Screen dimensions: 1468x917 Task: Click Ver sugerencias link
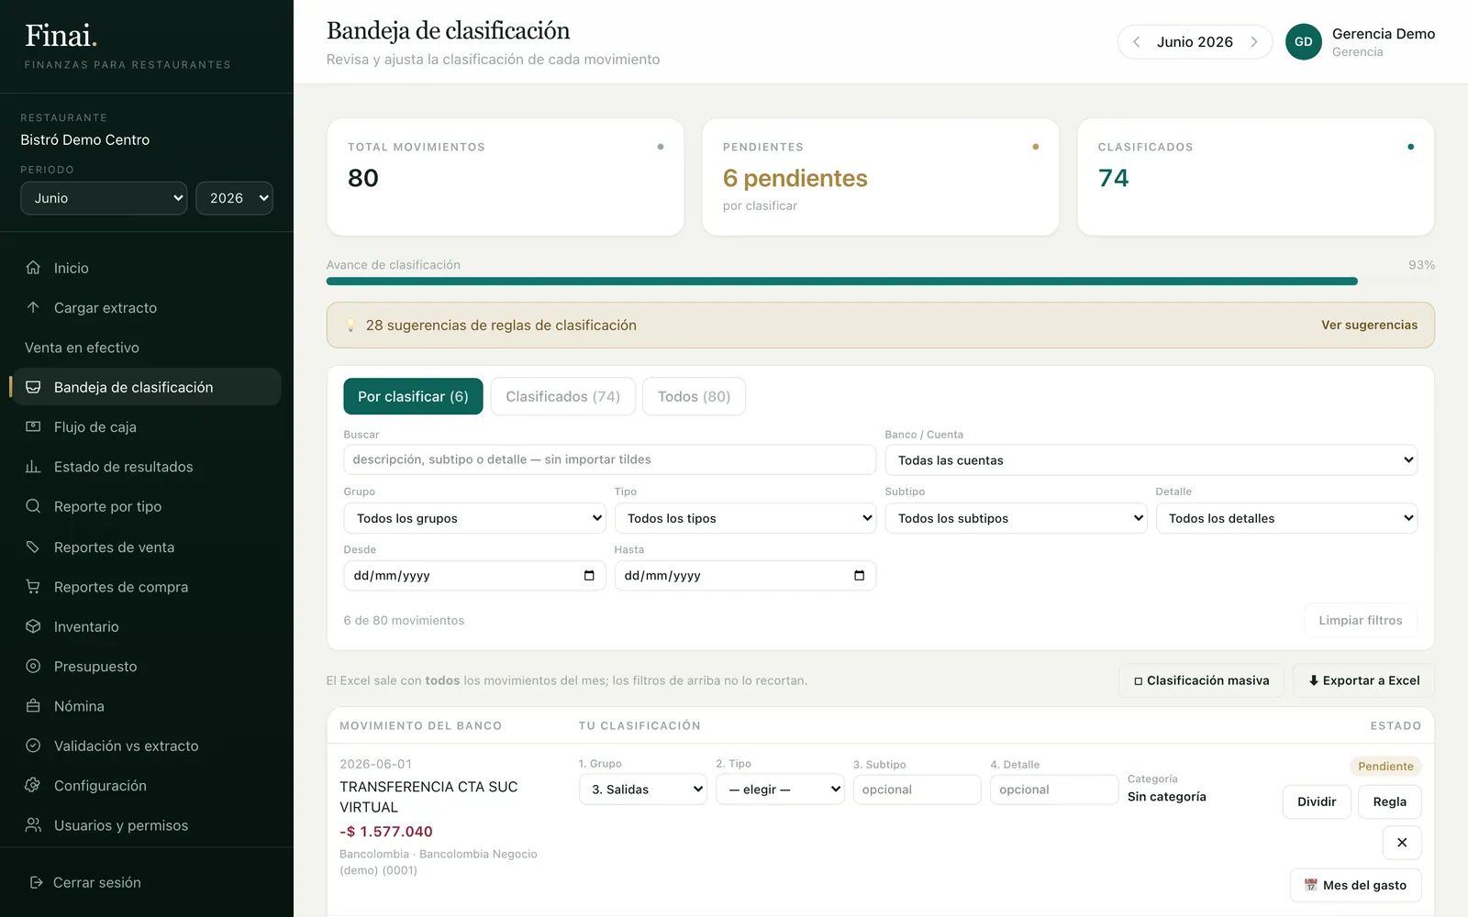[x=1369, y=326]
